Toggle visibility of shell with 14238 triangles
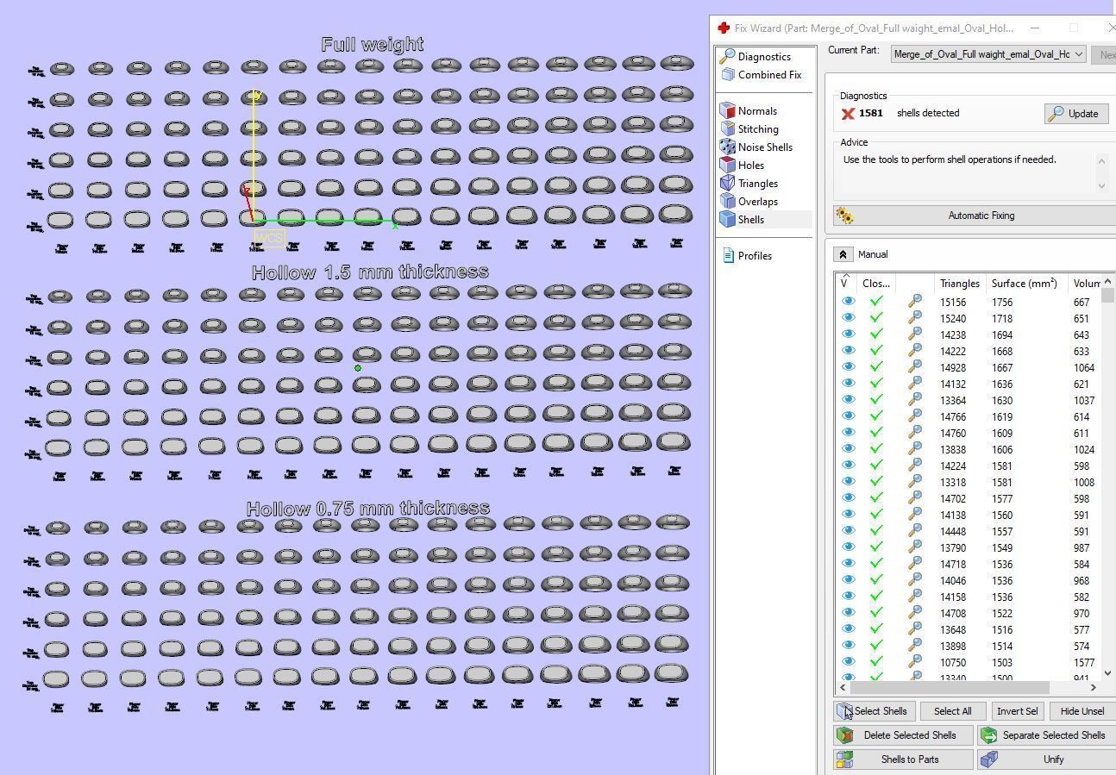This screenshot has height=775, width=1116. tap(849, 334)
